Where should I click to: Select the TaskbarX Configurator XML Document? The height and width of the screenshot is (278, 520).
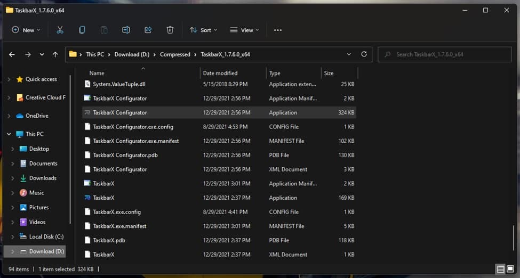pos(219,170)
